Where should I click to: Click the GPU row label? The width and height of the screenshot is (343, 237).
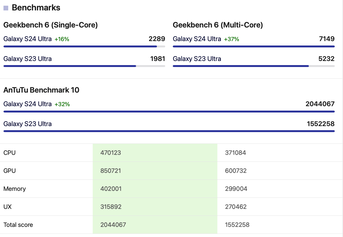point(9,171)
